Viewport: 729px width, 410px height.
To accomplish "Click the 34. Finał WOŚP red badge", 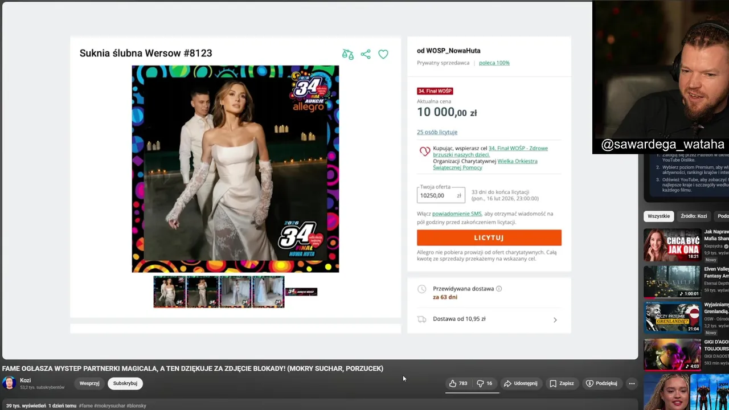I will click(435, 91).
